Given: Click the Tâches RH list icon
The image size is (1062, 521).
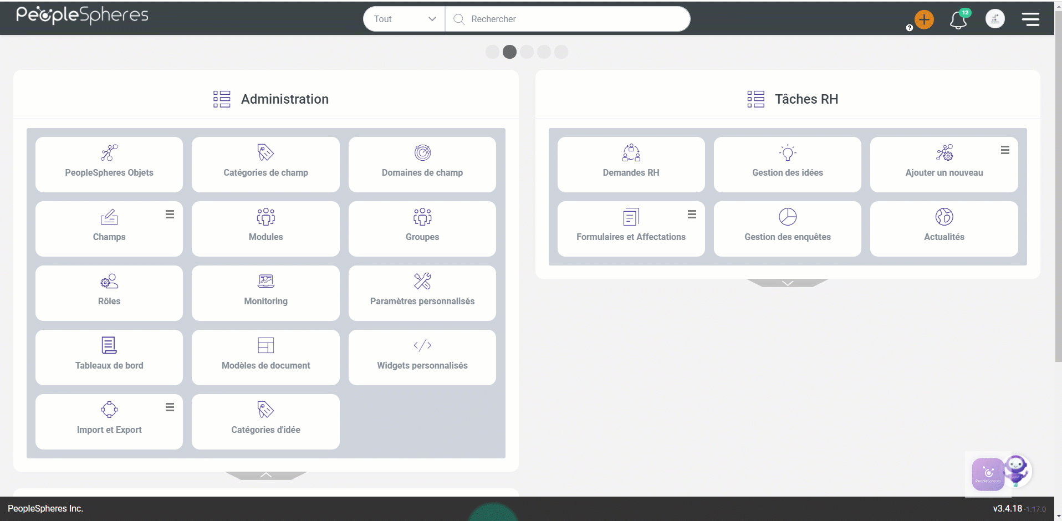Looking at the screenshot, I should 755,99.
